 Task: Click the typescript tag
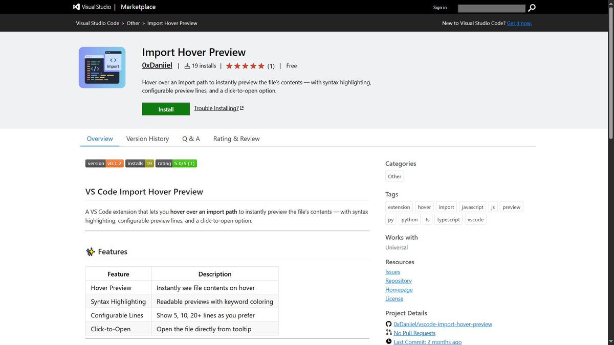coord(449,219)
